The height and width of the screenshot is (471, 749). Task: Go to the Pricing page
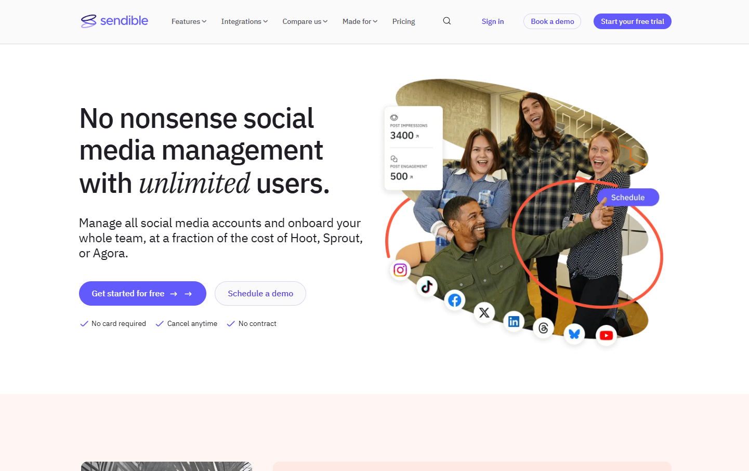(x=403, y=21)
